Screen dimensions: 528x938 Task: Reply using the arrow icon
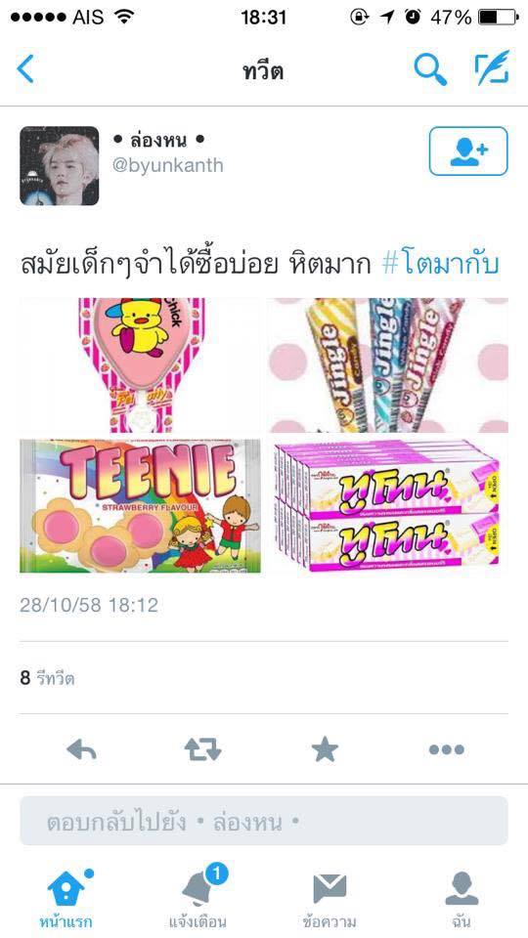tap(81, 749)
